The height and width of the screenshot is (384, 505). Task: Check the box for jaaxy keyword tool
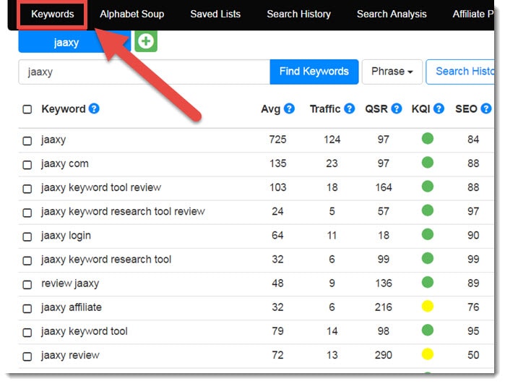27,333
